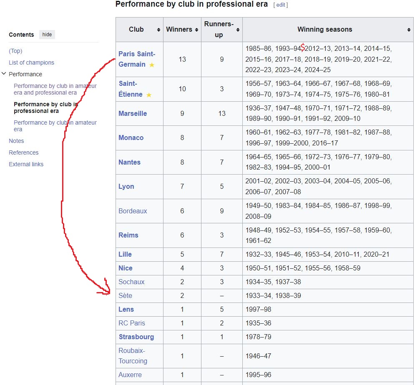Click gold star next to Paris Saint-Germain
The height and width of the screenshot is (385, 420).
[152, 65]
